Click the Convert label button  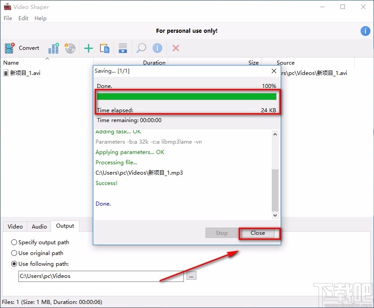tap(29, 48)
